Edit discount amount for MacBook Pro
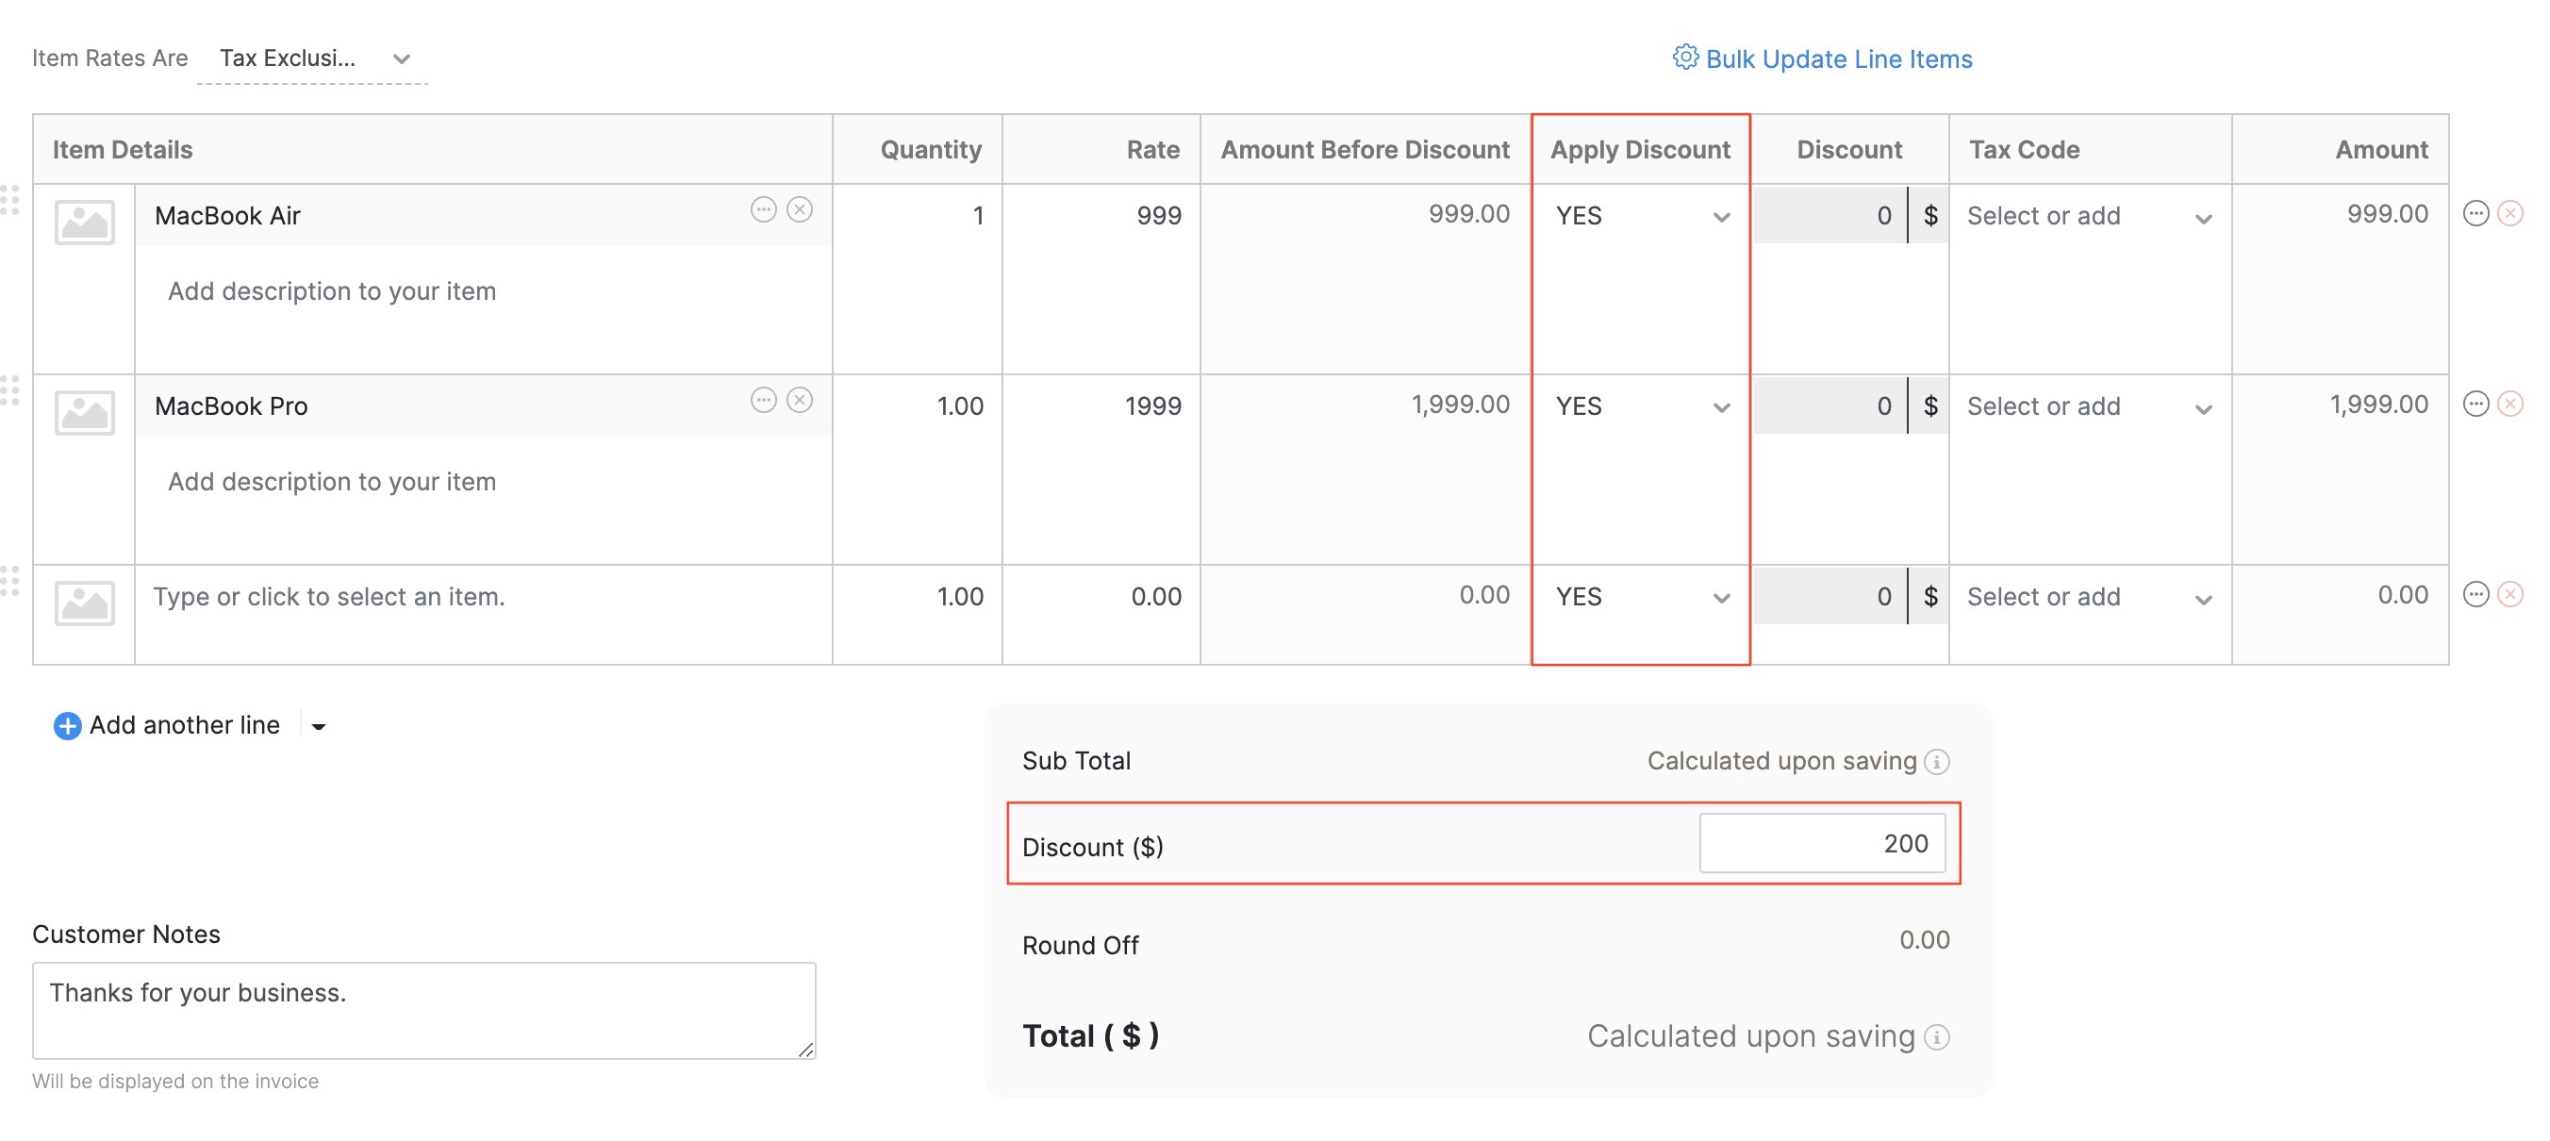This screenshot has height=1141, width=2550. click(1830, 406)
